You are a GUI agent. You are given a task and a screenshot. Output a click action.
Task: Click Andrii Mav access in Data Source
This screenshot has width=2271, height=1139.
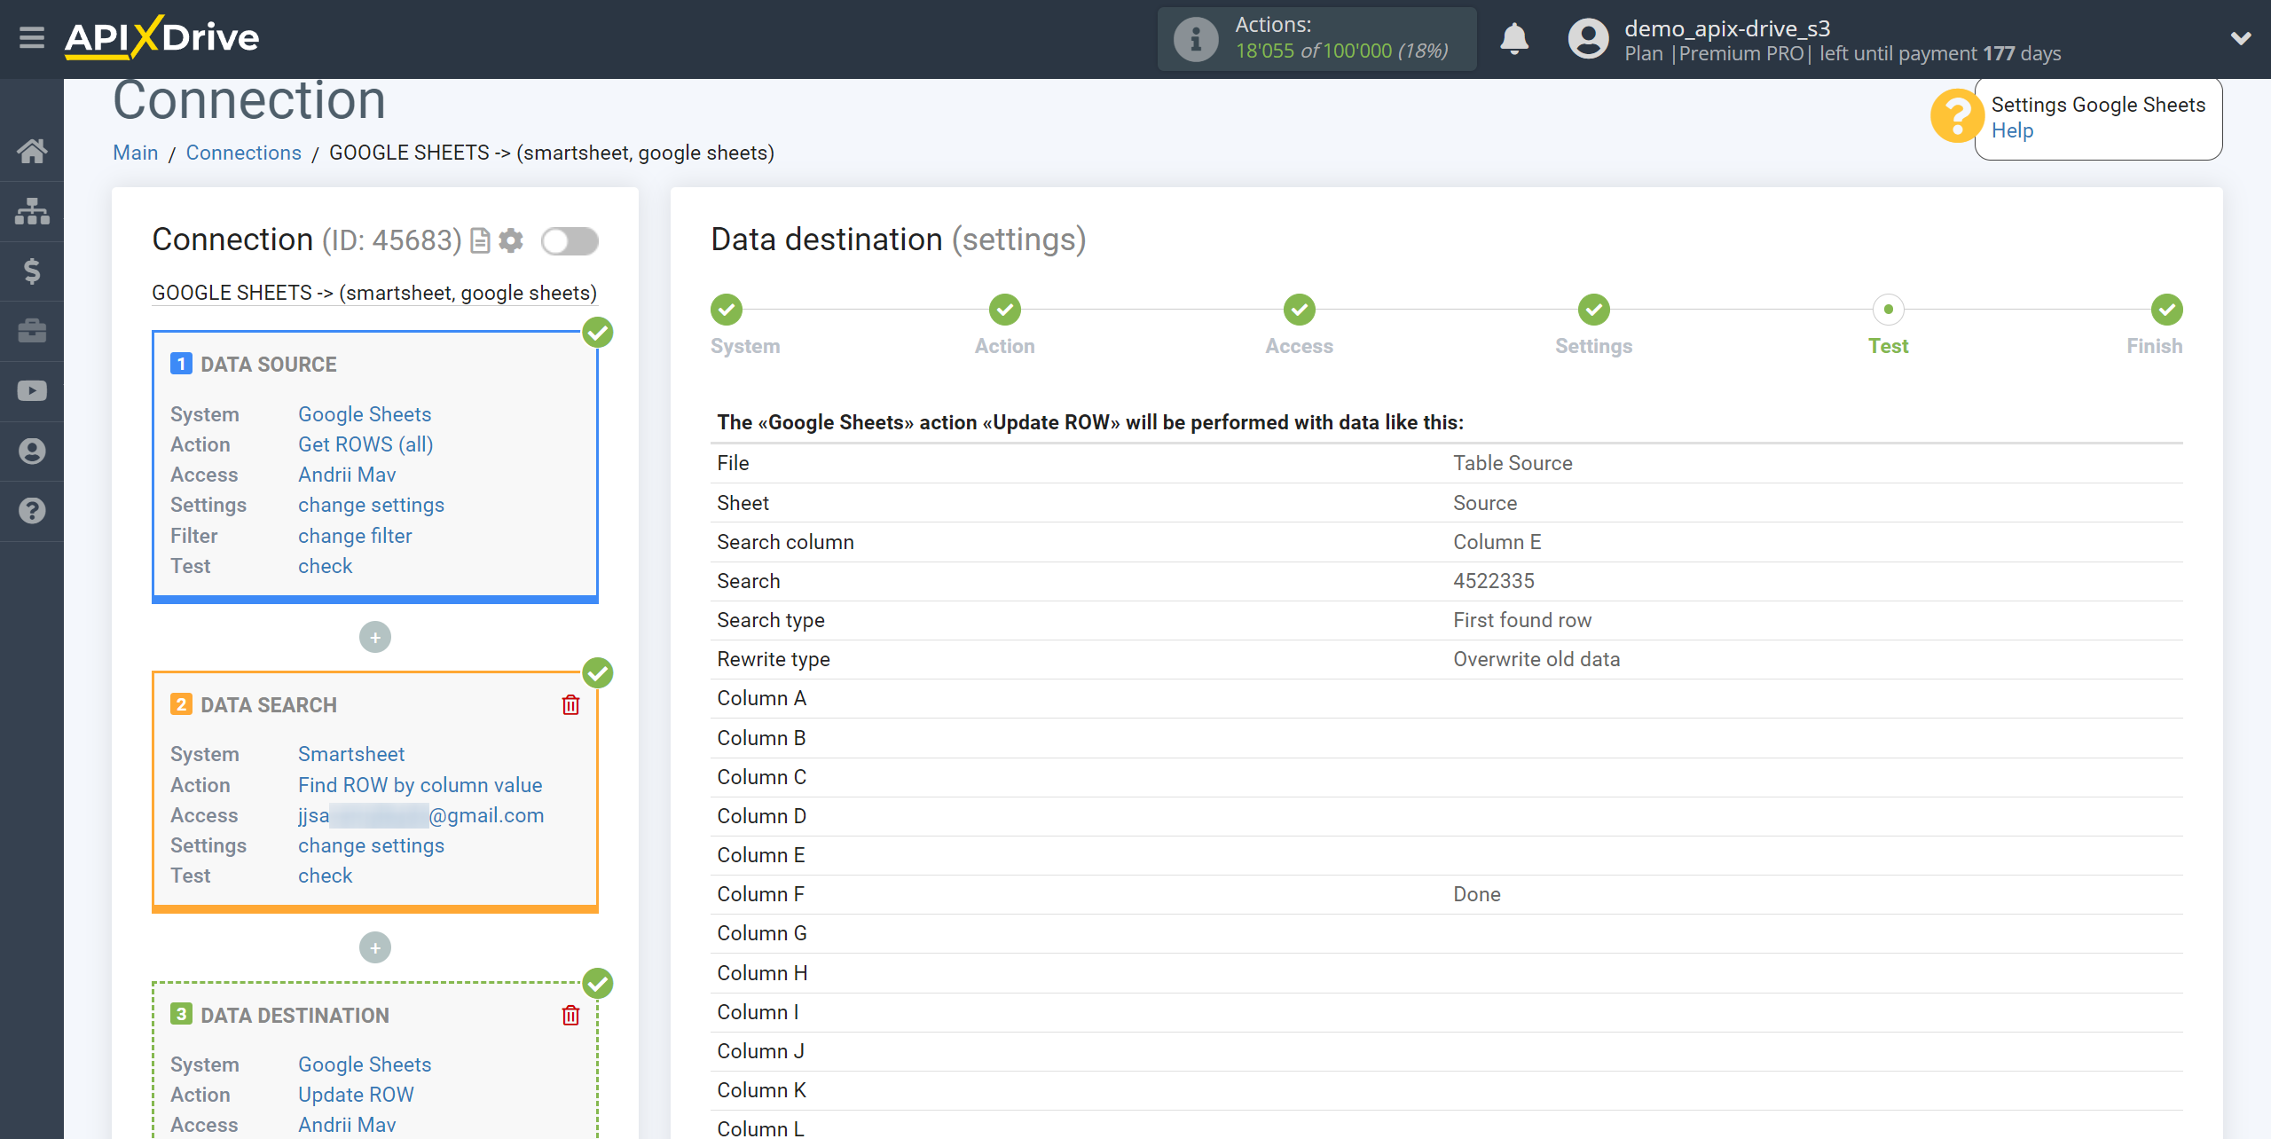tap(347, 475)
